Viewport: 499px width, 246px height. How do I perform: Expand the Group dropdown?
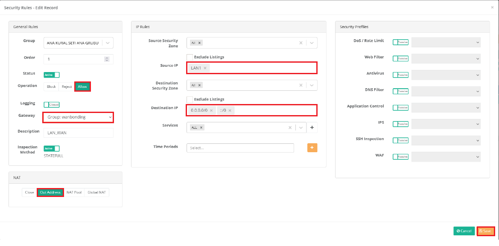(x=107, y=43)
